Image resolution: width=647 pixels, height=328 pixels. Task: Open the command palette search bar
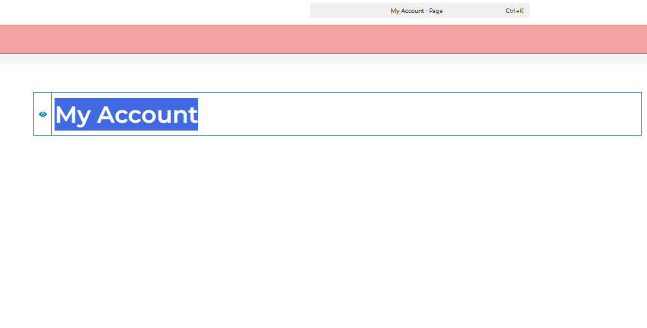[x=419, y=10]
